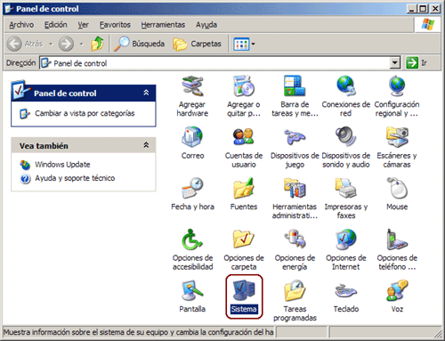Open Opciones de accesibilidad icon
This screenshot has height=341, width=445.
click(x=192, y=240)
